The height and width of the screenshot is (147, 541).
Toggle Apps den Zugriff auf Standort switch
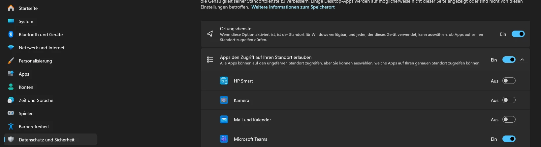pos(509,60)
